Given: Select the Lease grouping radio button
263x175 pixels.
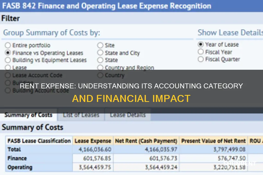Looking at the screenshot, I should click(x=8, y=68).
